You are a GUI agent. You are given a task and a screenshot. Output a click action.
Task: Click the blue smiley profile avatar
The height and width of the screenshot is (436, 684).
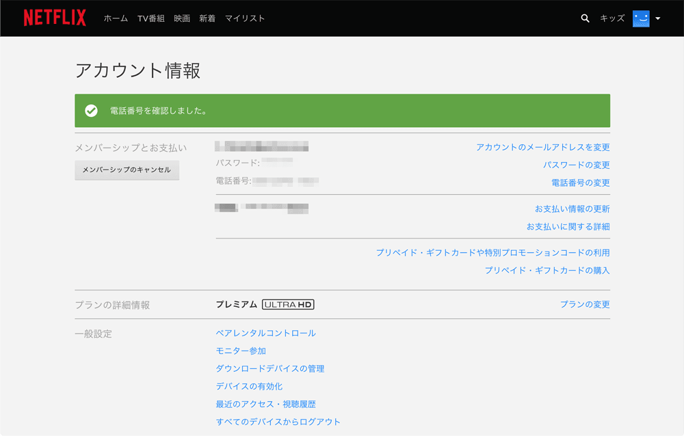click(x=641, y=18)
